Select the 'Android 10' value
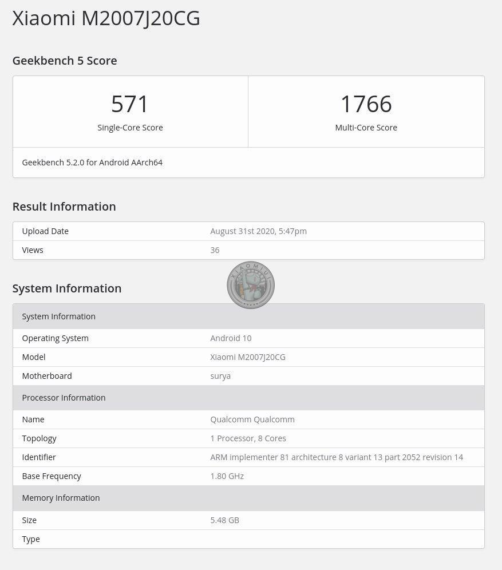 tap(231, 338)
